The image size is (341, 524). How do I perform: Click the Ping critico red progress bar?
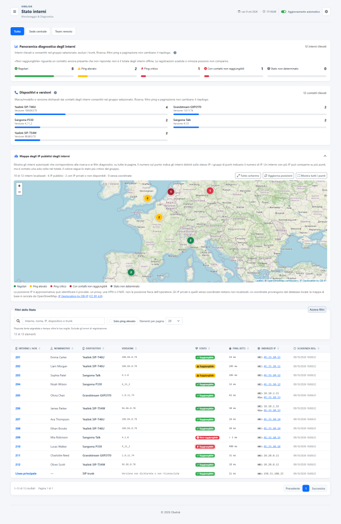click(170, 76)
